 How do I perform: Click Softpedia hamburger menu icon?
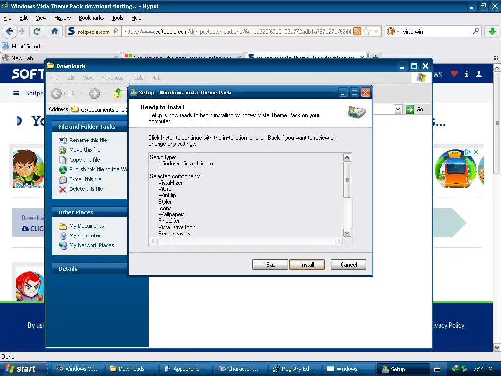[16, 93]
